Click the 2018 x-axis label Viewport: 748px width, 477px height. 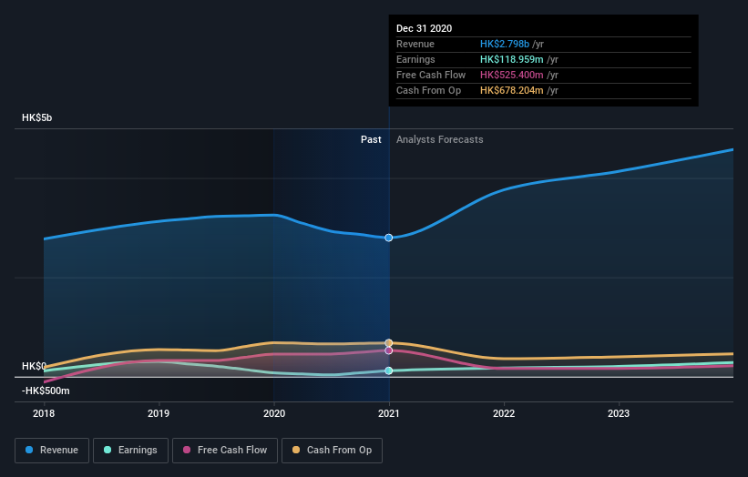(44, 413)
